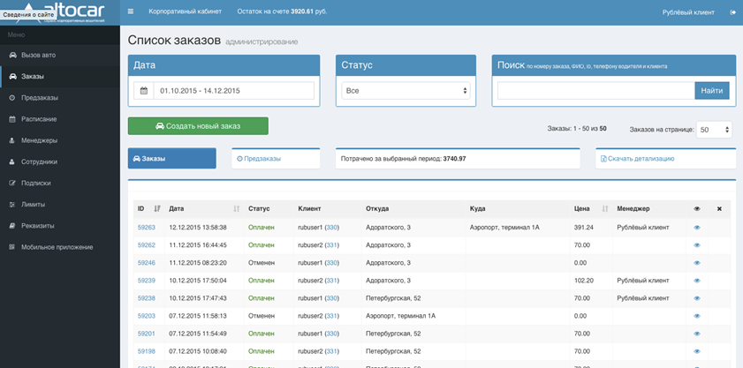
Task: Open order ID 59262 link
Action: 147,245
